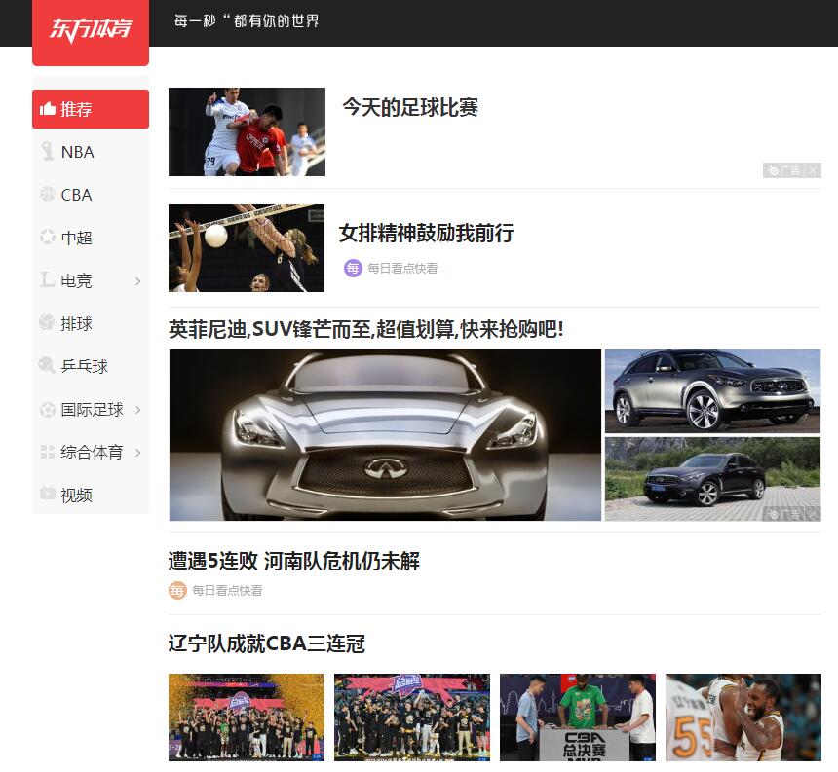Open headline 今天的足球比赛

coord(410,107)
